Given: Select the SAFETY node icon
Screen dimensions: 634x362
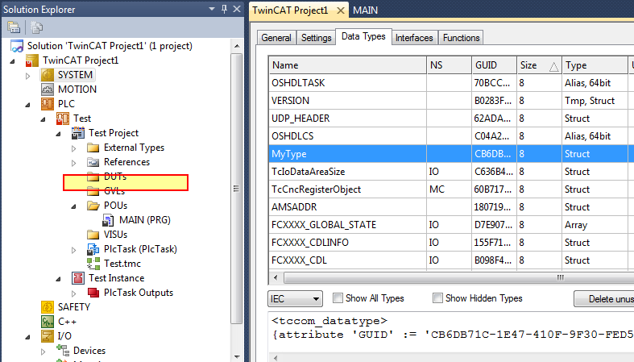Looking at the screenshot, I should (48, 307).
